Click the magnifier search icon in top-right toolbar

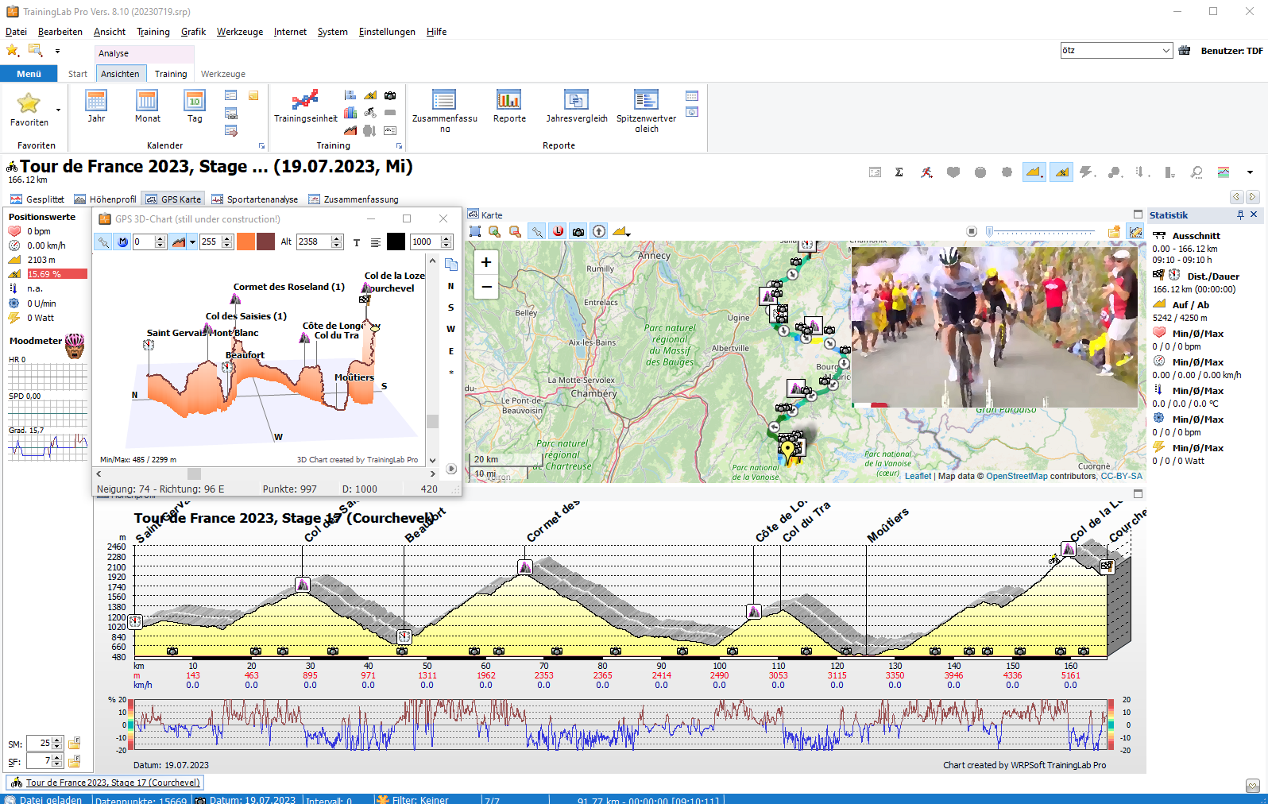coord(1196,172)
